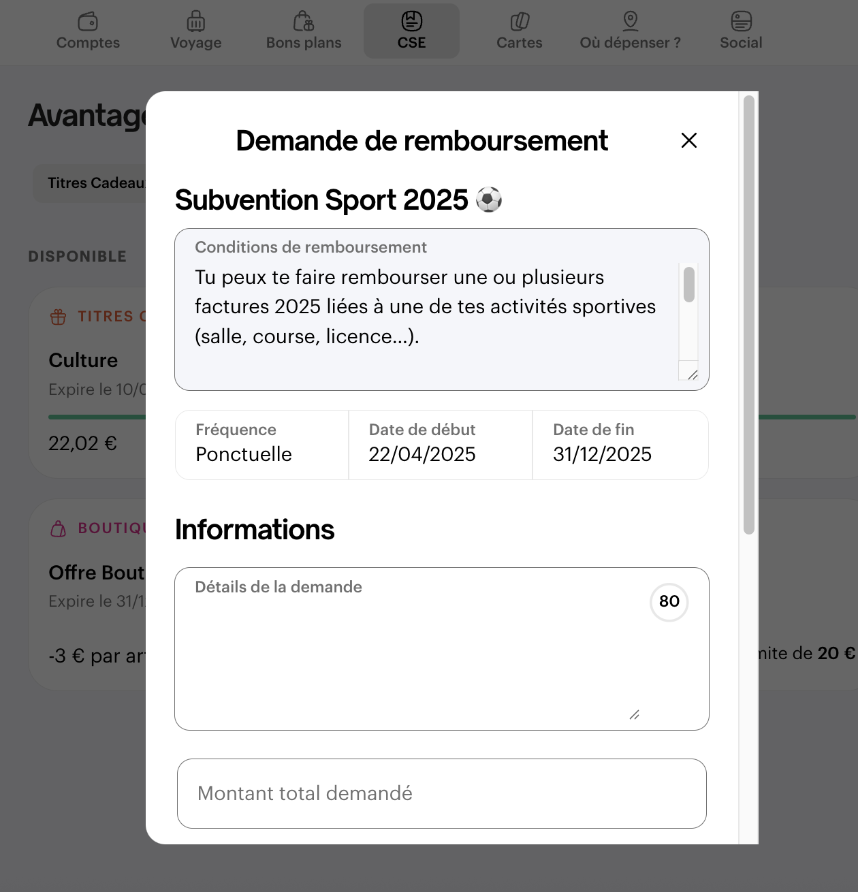Click the Où dépenser location pin icon
Viewport: 858px width, 892px height.
(631, 21)
